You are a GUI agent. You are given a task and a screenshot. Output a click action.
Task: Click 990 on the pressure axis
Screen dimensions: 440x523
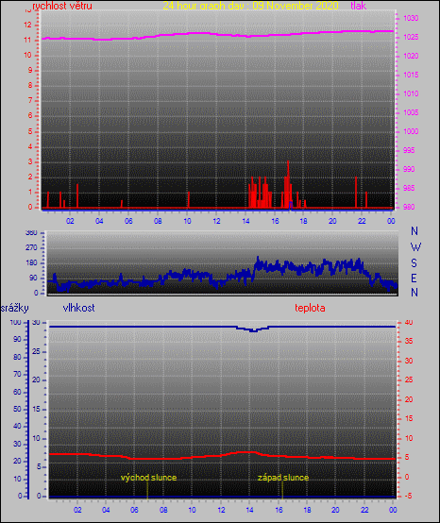pyautogui.click(x=409, y=169)
